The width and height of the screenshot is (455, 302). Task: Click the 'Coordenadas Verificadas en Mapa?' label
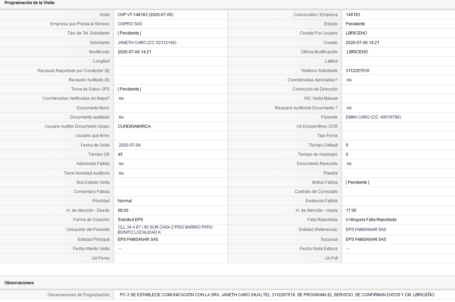[76, 98]
